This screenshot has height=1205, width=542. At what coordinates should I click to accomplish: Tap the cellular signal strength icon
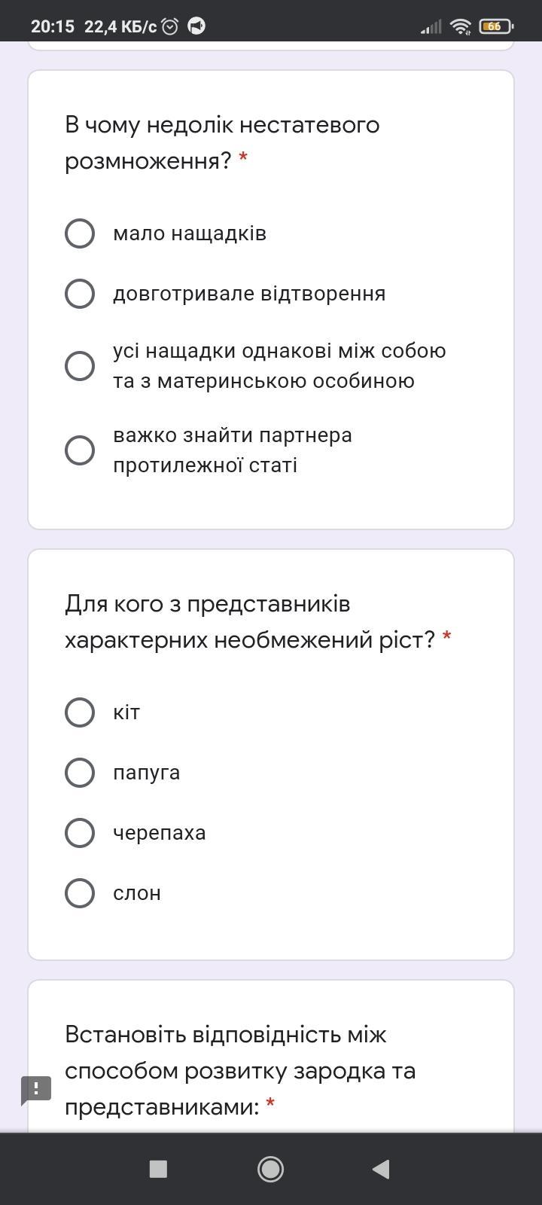pyautogui.click(x=431, y=27)
